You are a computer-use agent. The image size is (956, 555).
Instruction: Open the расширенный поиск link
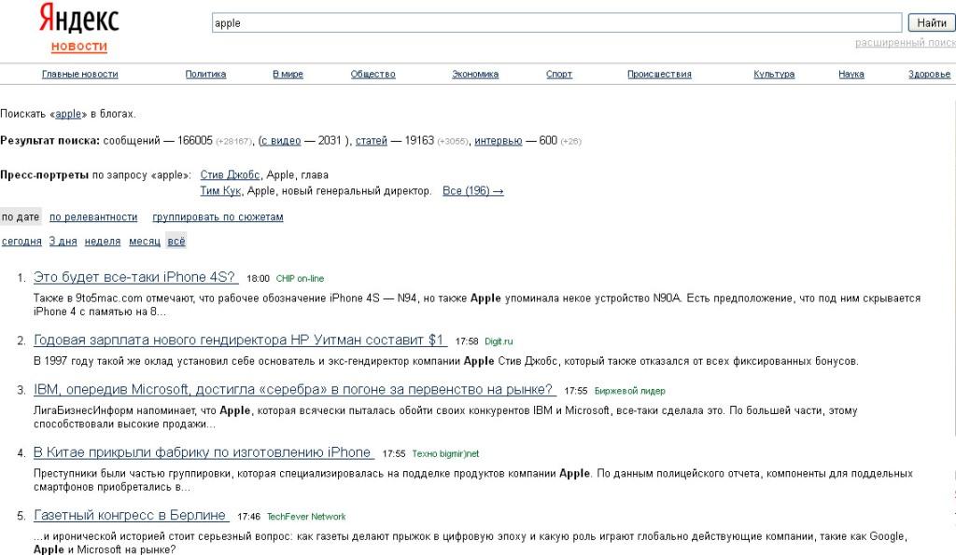point(904,43)
